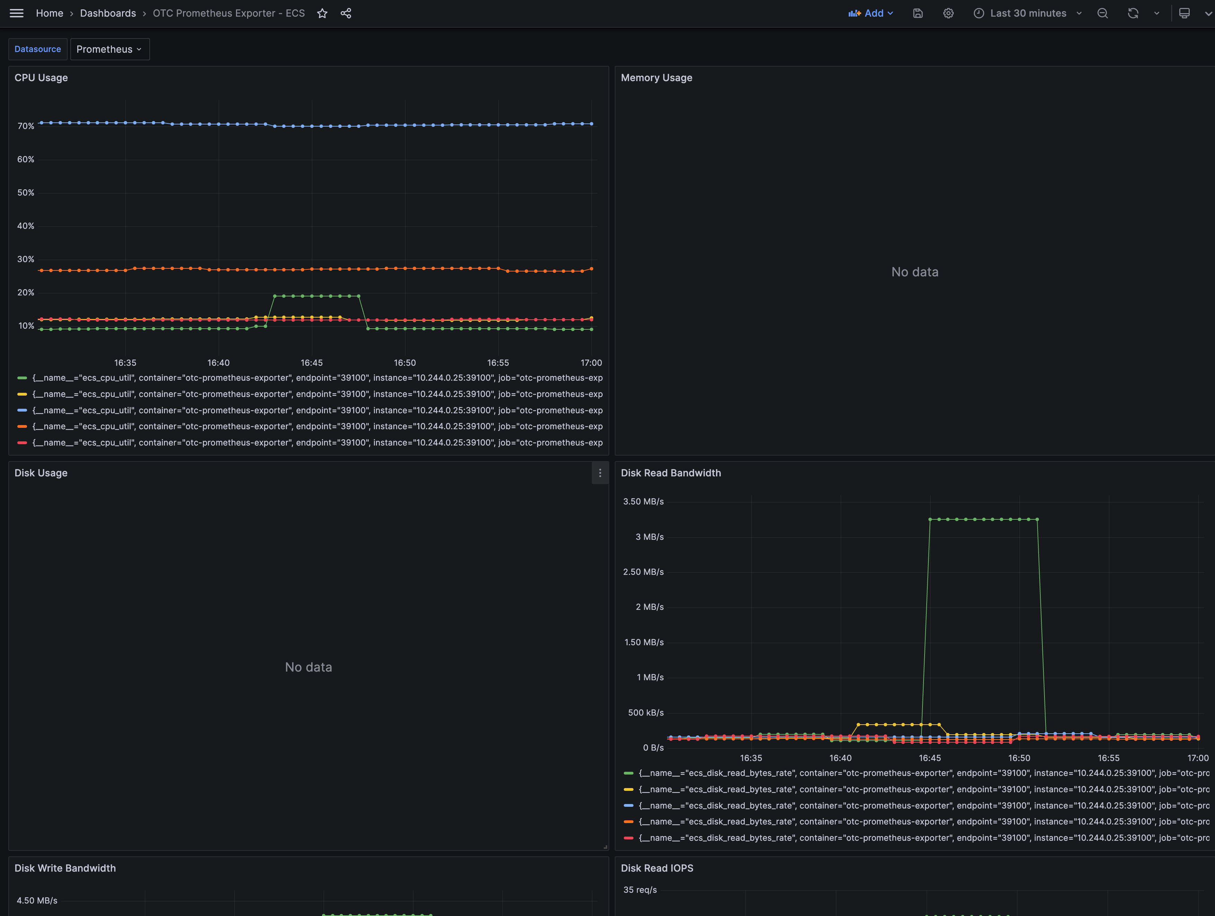This screenshot has width=1215, height=916.
Task: Open the hamburger navigation menu
Action: tap(17, 13)
